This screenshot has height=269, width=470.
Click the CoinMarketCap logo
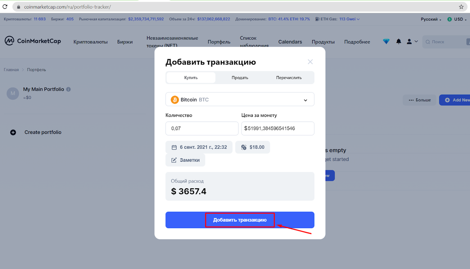click(x=33, y=41)
